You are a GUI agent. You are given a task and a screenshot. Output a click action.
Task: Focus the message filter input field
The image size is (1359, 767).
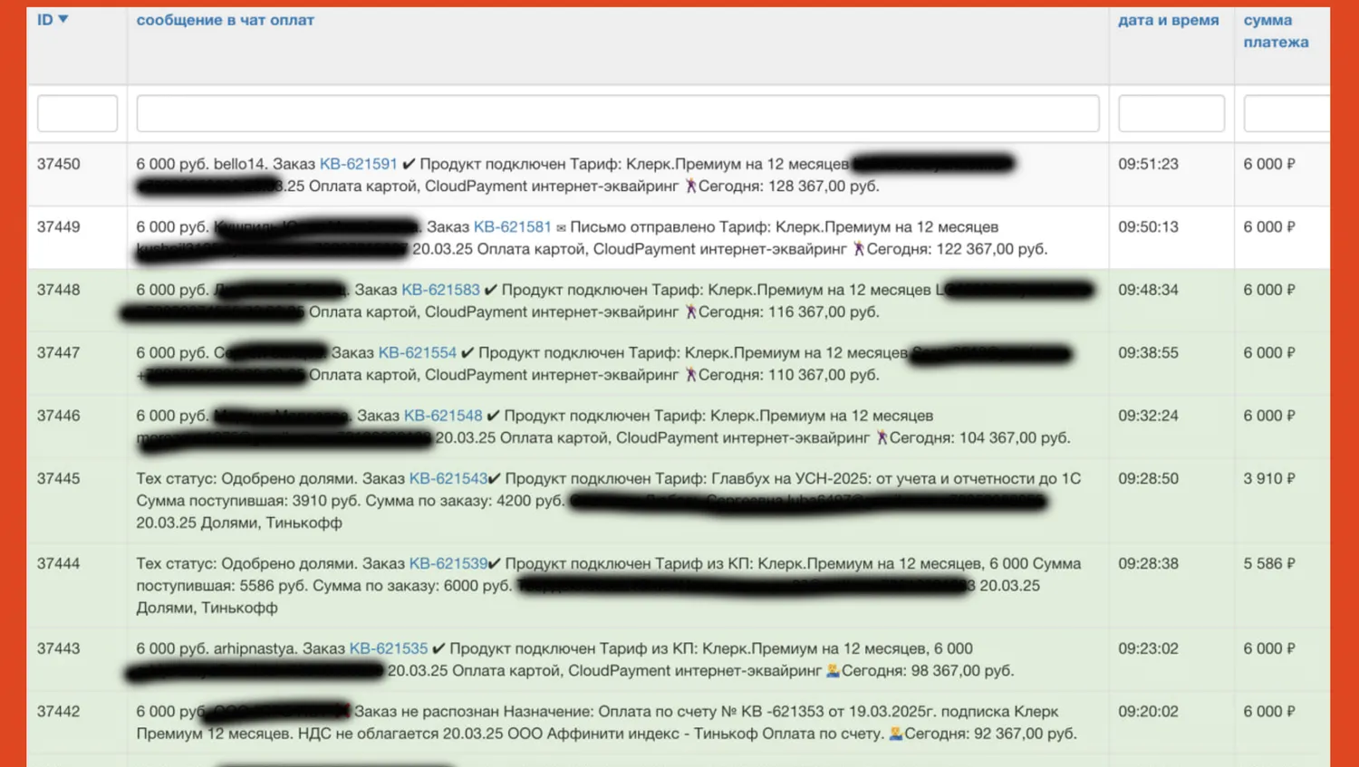(618, 114)
